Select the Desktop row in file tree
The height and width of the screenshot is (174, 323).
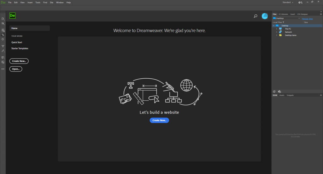point(297,26)
